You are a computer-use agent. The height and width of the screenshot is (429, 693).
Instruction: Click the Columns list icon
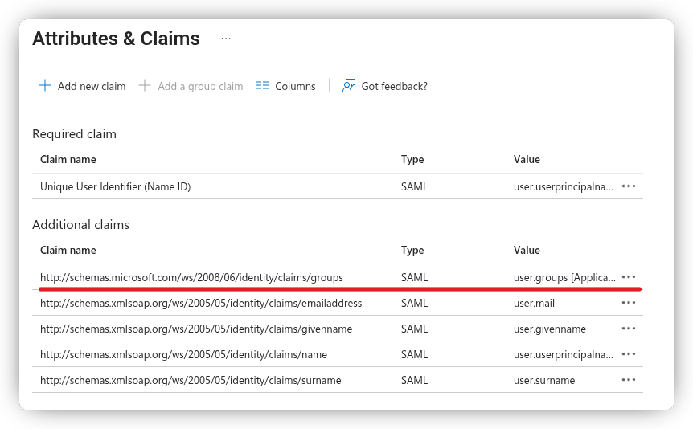[262, 86]
